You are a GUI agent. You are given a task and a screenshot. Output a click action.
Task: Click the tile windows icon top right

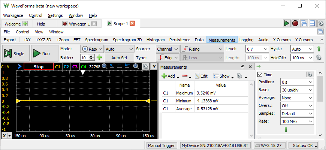[312, 23]
